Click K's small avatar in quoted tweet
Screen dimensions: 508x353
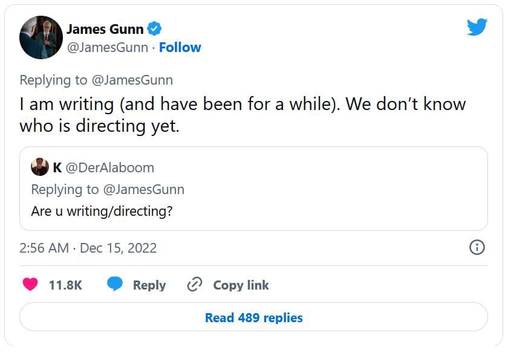pos(40,167)
